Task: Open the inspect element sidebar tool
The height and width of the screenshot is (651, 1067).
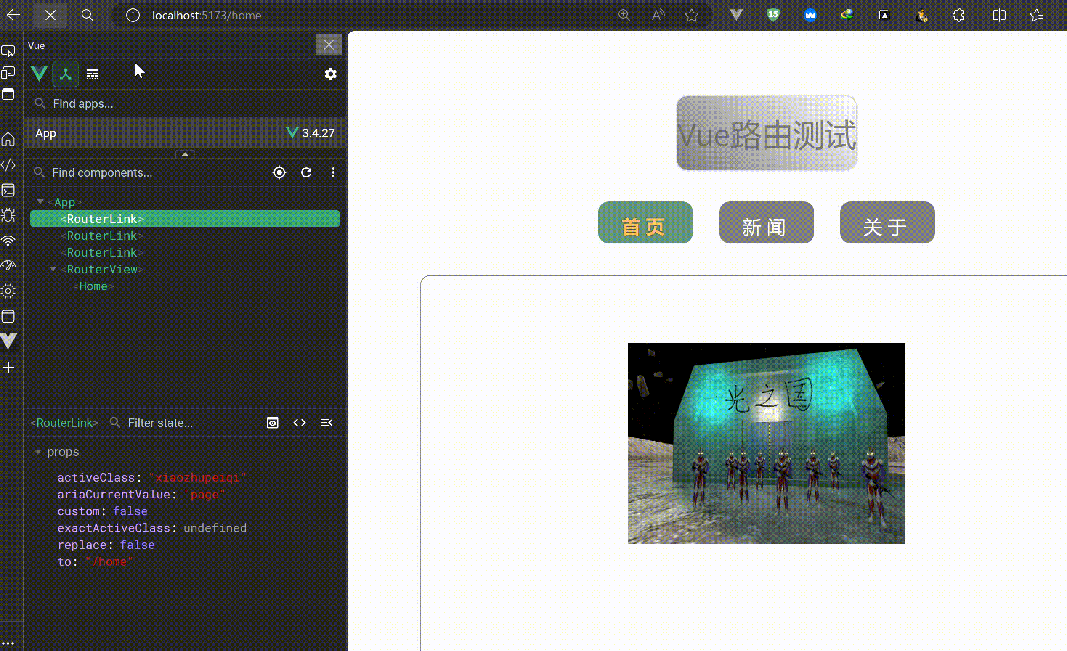Action: click(8, 51)
